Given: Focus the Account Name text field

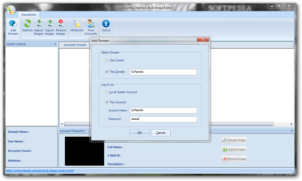Looking at the screenshot, I should pos(163,110).
